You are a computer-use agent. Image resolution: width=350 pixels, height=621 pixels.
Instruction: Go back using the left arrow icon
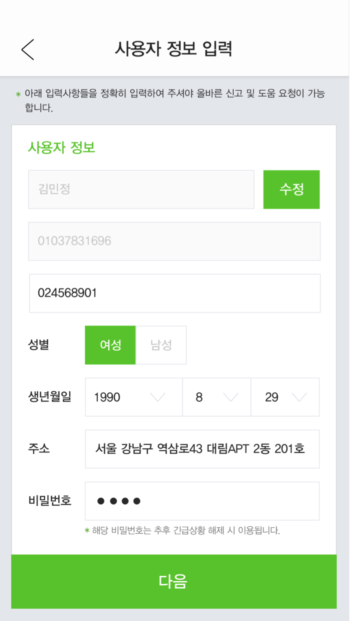28,49
